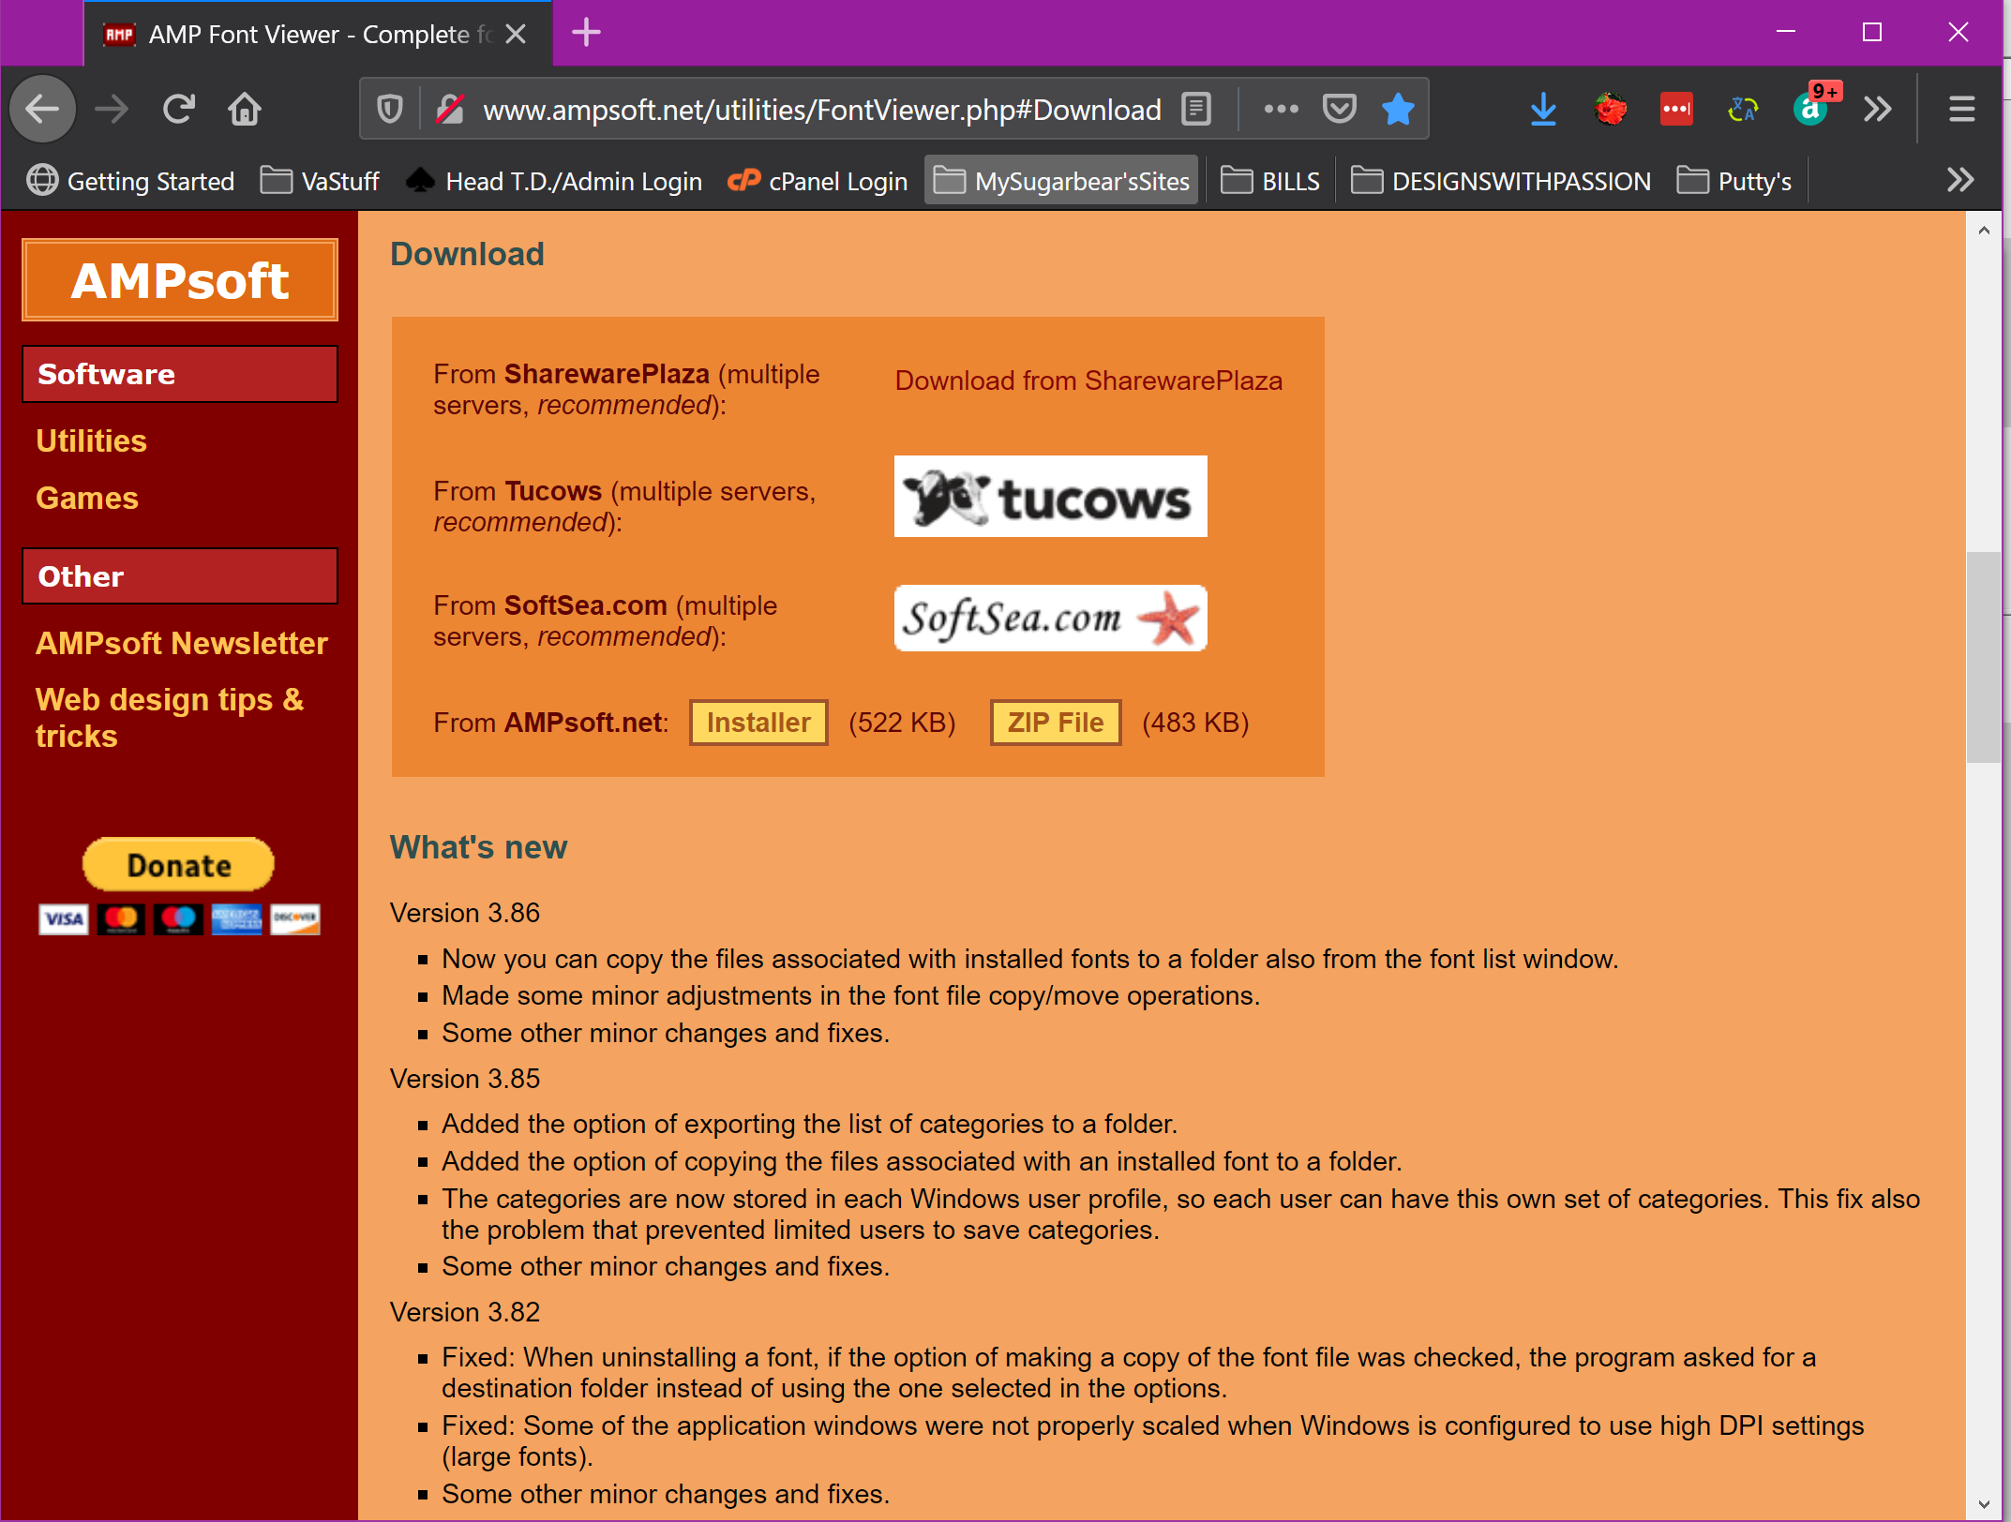Open Firefox hamburger application menu
The width and height of the screenshot is (2011, 1522).
pyautogui.click(x=1961, y=110)
